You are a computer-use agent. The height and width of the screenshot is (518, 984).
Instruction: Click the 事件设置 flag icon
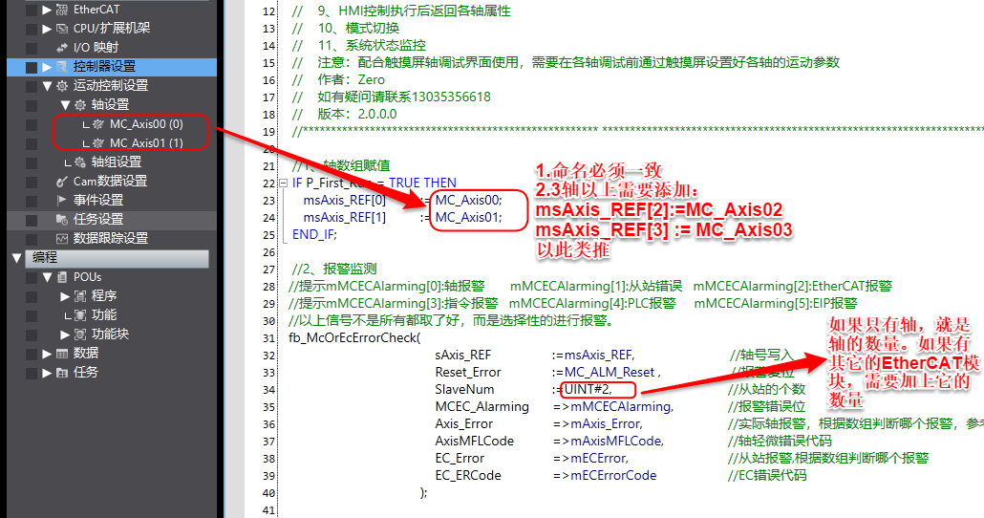[x=63, y=201]
